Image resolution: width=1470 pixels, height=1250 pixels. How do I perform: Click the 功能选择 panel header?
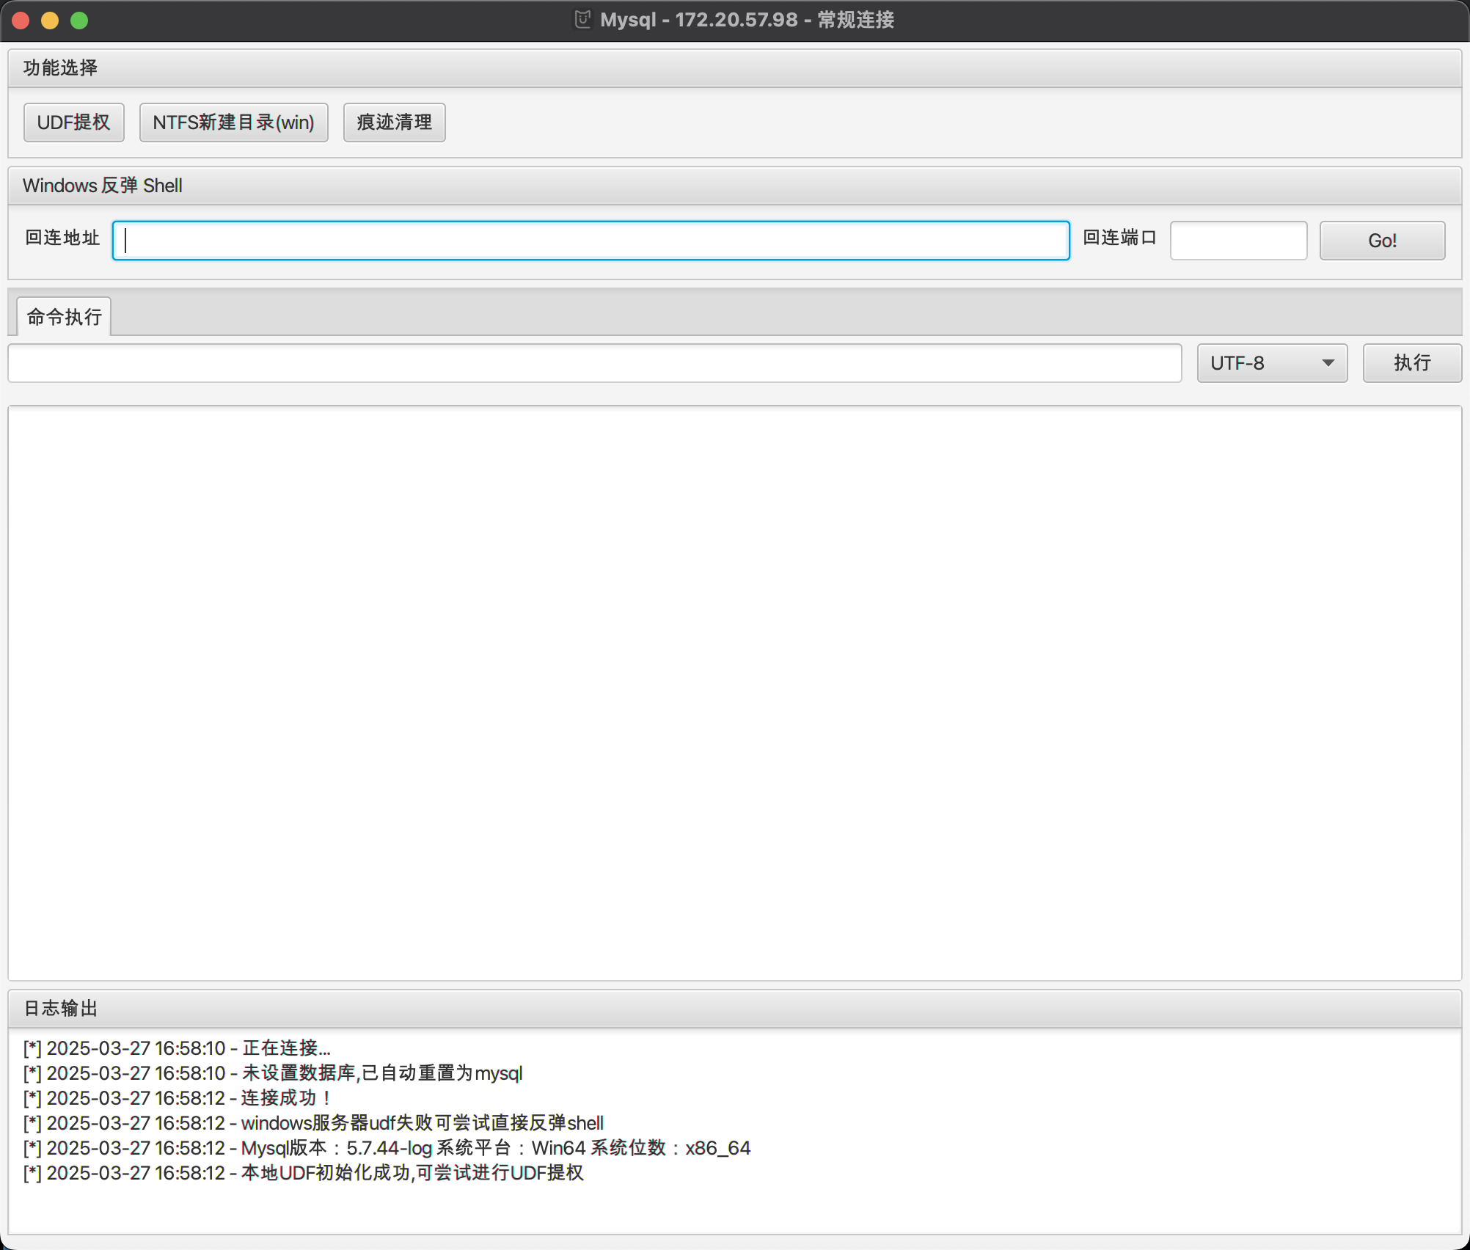click(735, 68)
